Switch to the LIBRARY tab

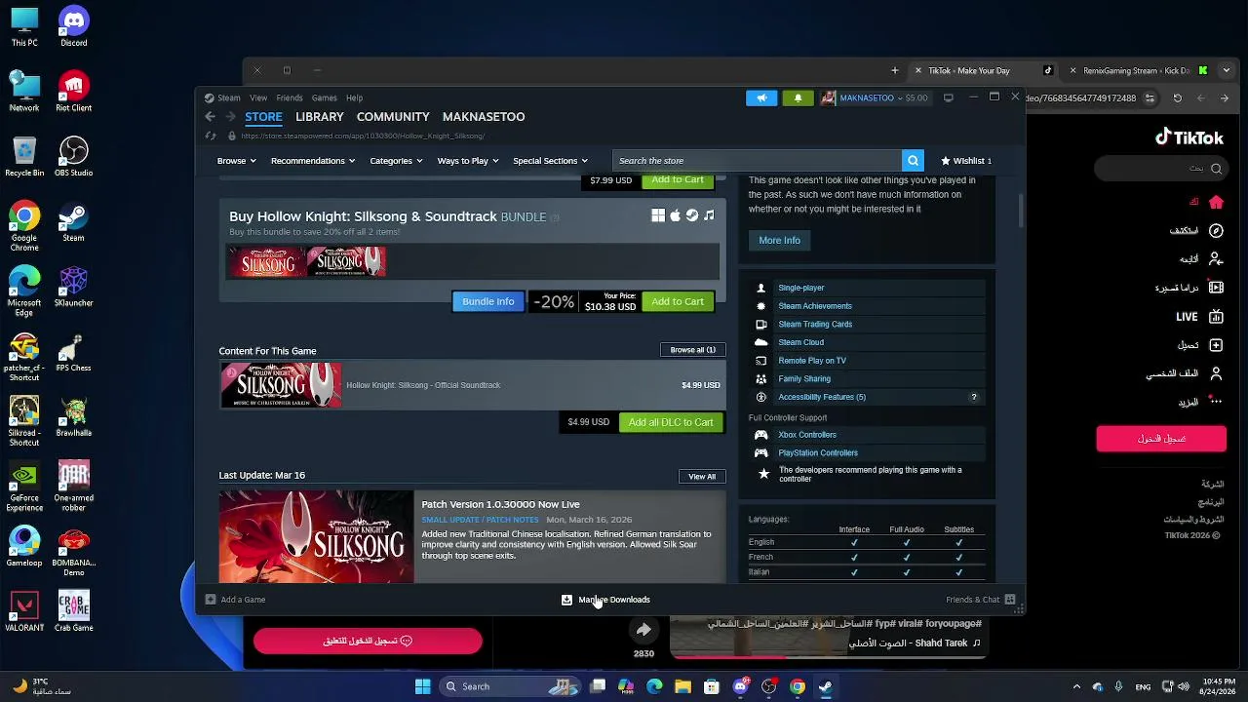(x=320, y=117)
